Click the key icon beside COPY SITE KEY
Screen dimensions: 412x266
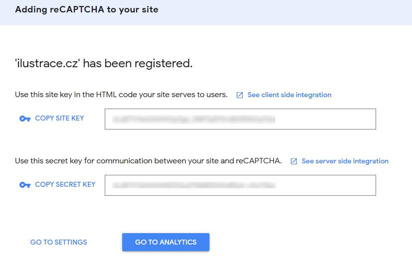[25, 119]
